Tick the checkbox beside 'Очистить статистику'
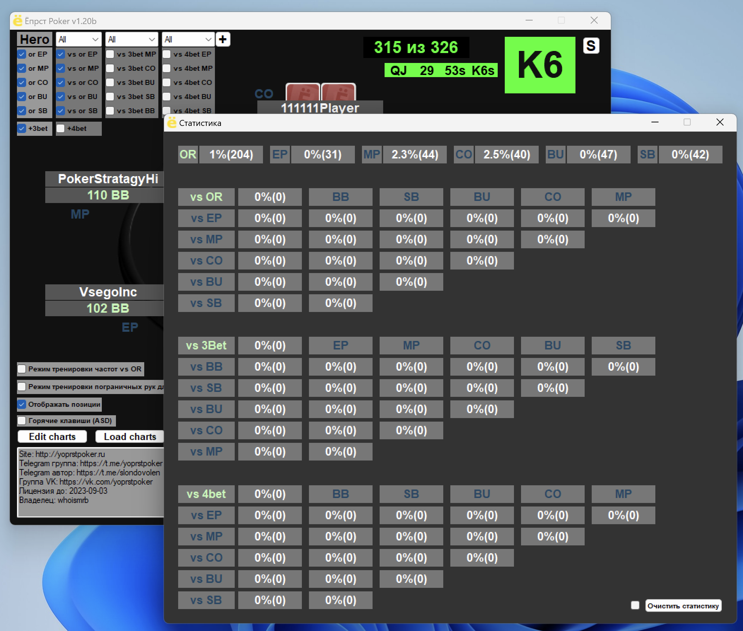 point(635,605)
